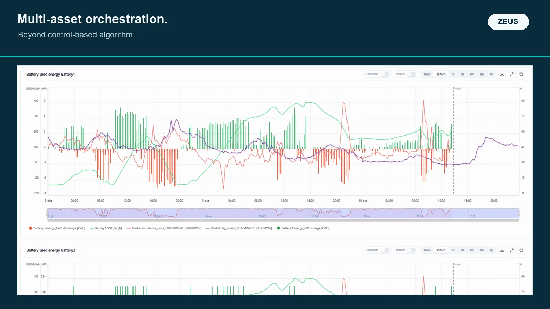Select 1min resolution on Battery2 chart
550x309 pixels.
click(427, 250)
